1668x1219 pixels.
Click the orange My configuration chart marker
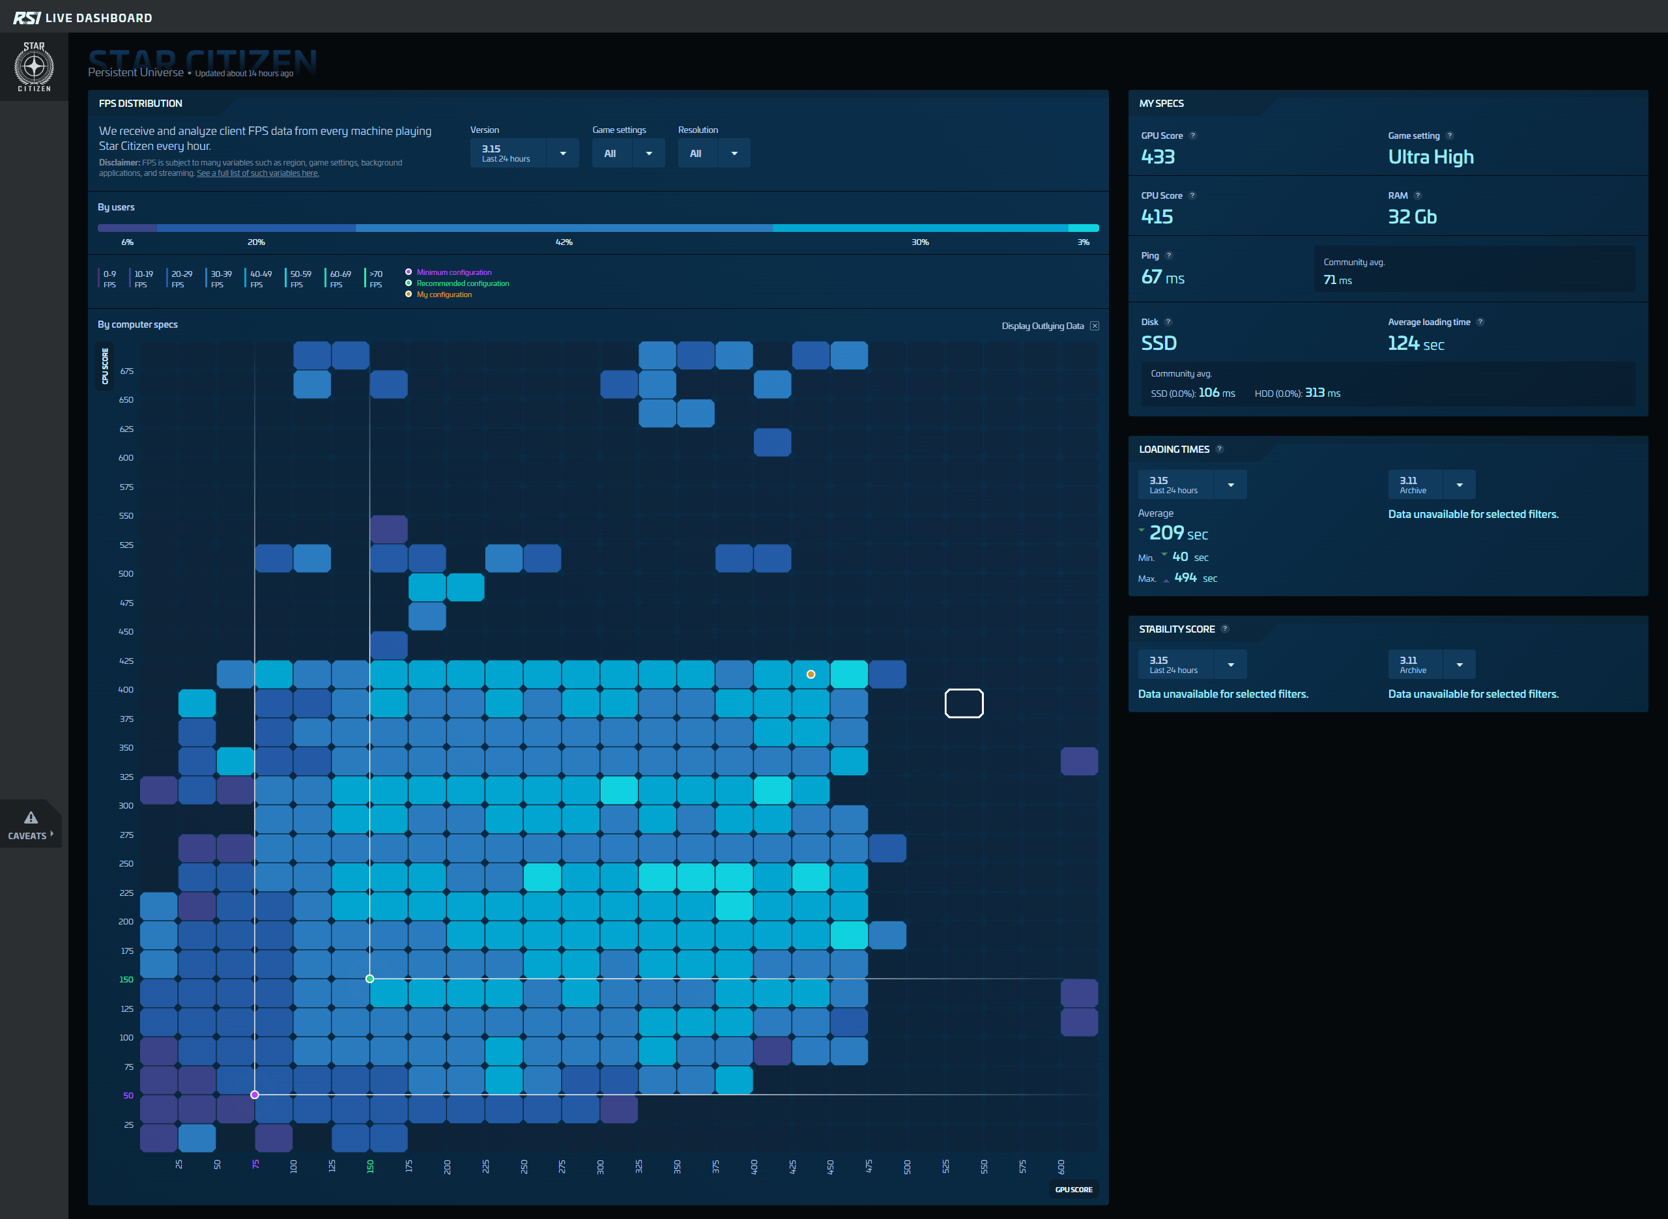[811, 674]
